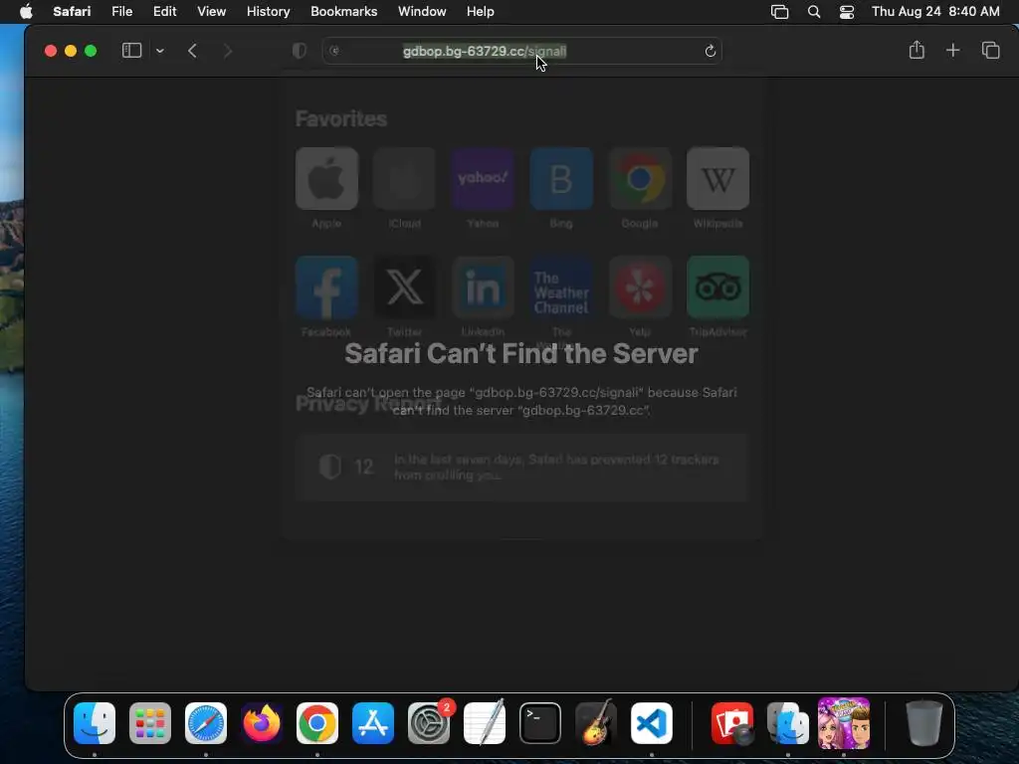
Task: Launch Firefox from the Dock
Action: pyautogui.click(x=262, y=723)
